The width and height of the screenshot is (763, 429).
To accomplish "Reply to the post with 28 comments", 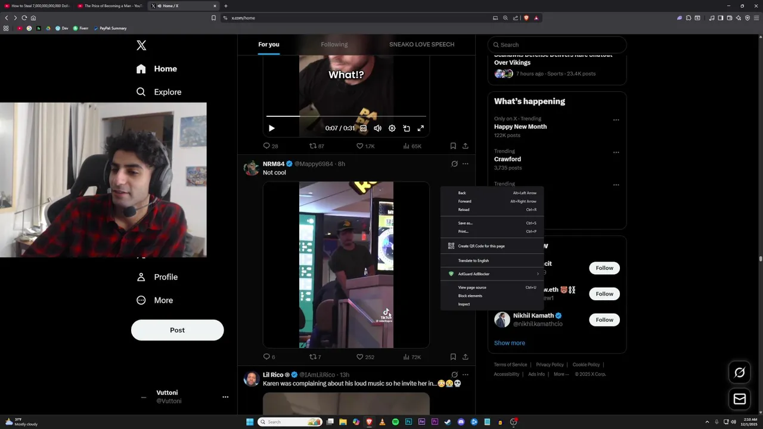I will tap(271, 146).
